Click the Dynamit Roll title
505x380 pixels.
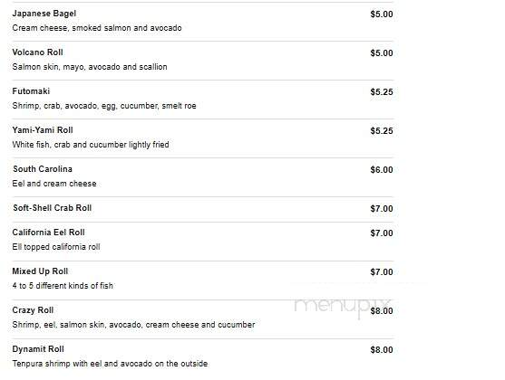[38, 349]
